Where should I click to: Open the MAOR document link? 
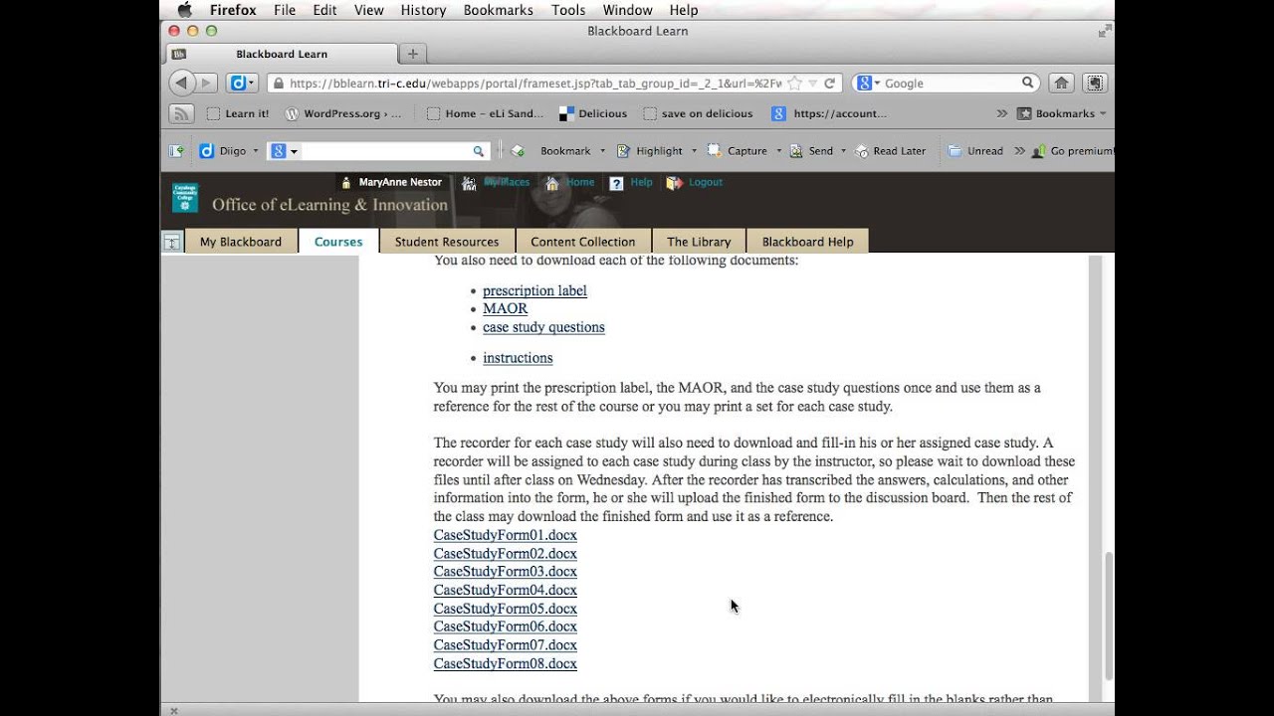506,308
